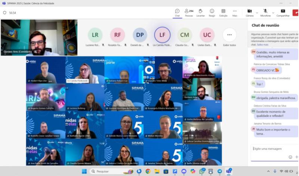Open the volume tray icon
This screenshot has width=299, height=176.
point(286,172)
